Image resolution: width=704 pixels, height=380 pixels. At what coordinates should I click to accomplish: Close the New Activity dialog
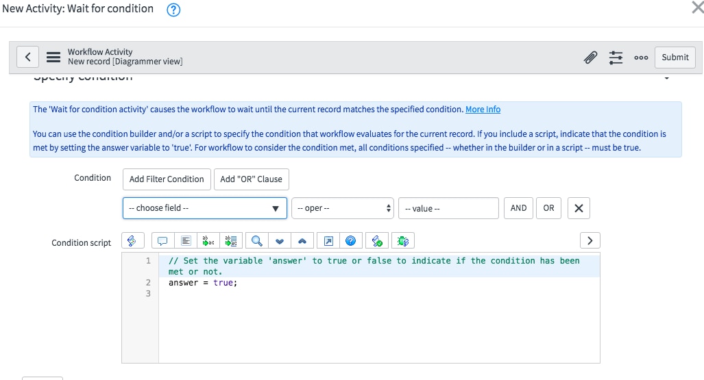click(697, 7)
